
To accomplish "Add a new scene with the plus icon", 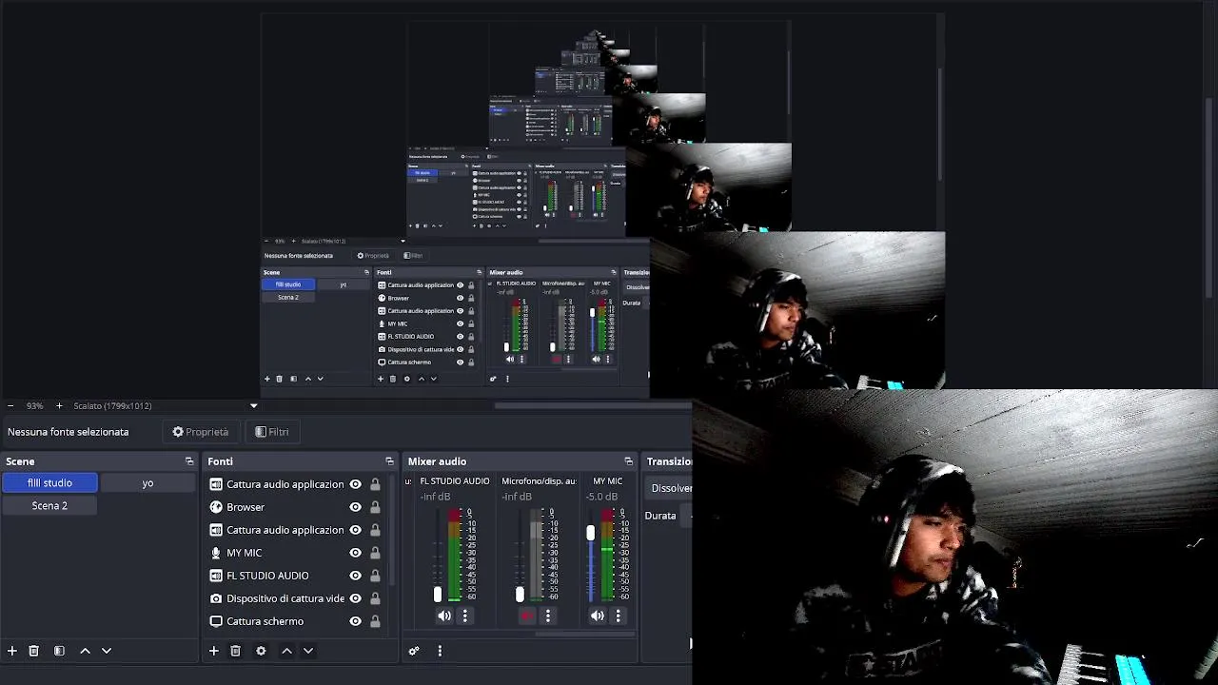I will coord(12,651).
